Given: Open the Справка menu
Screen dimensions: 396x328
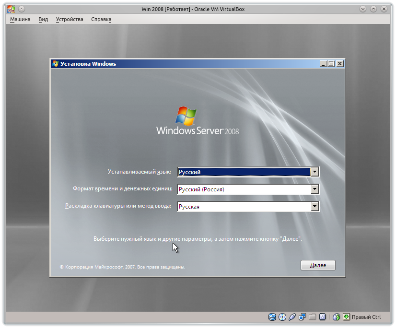Looking at the screenshot, I should (x=101, y=19).
